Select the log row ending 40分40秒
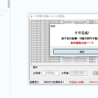This screenshot has height=98, width=98. [x=65, y=59]
